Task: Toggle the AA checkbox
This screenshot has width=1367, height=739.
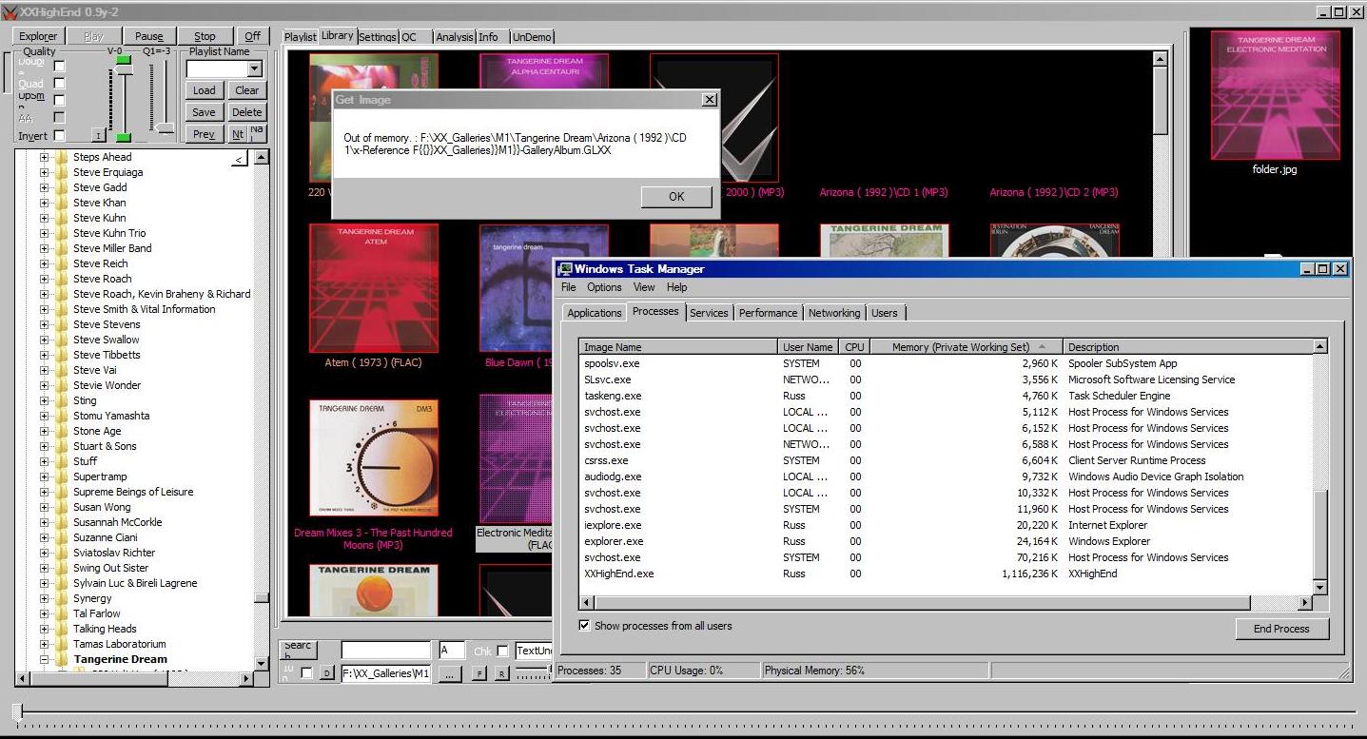Action: click(59, 118)
